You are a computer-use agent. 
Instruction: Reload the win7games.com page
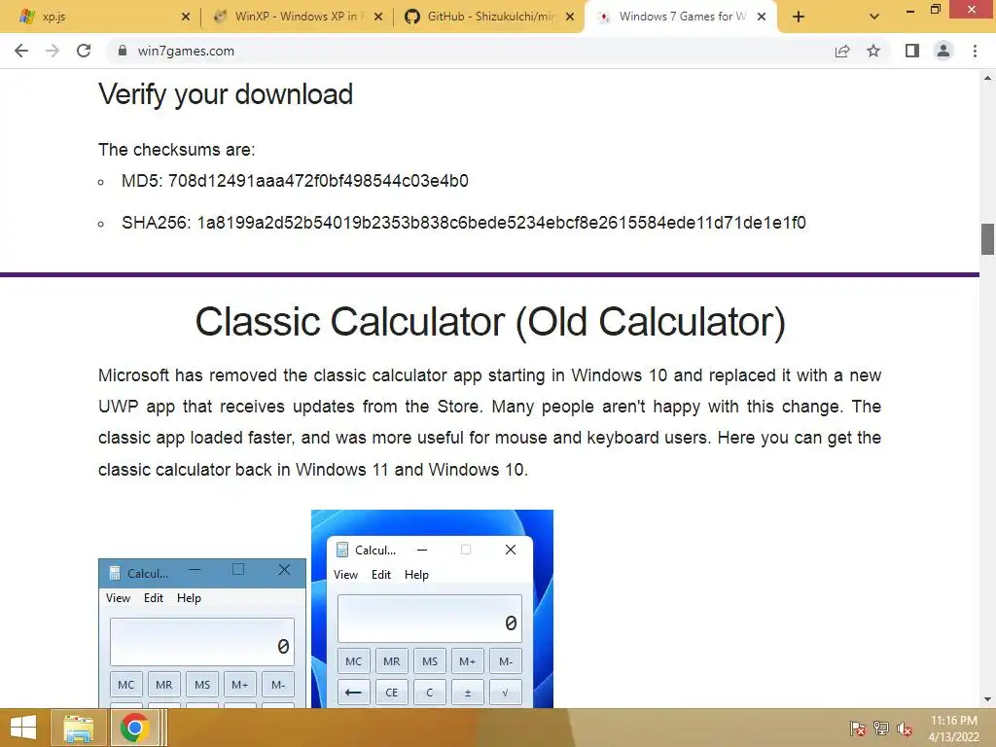click(84, 51)
